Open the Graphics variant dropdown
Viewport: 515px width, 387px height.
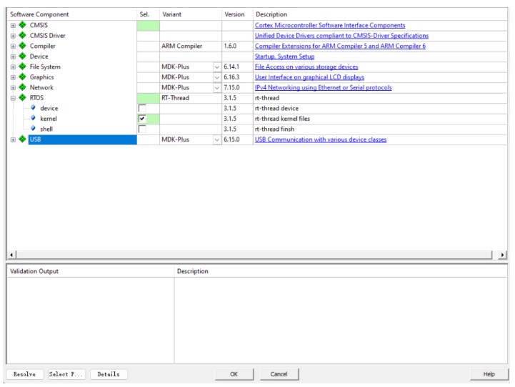216,77
